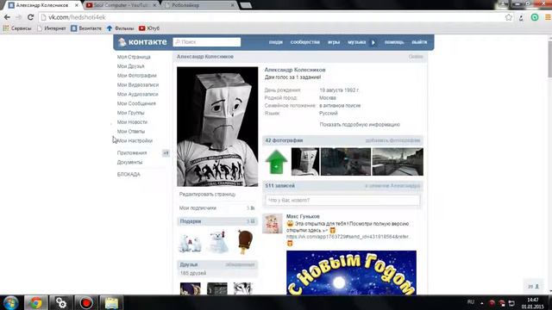Open сообщества in header menu
This screenshot has width=552, height=310.
pyautogui.click(x=304, y=42)
